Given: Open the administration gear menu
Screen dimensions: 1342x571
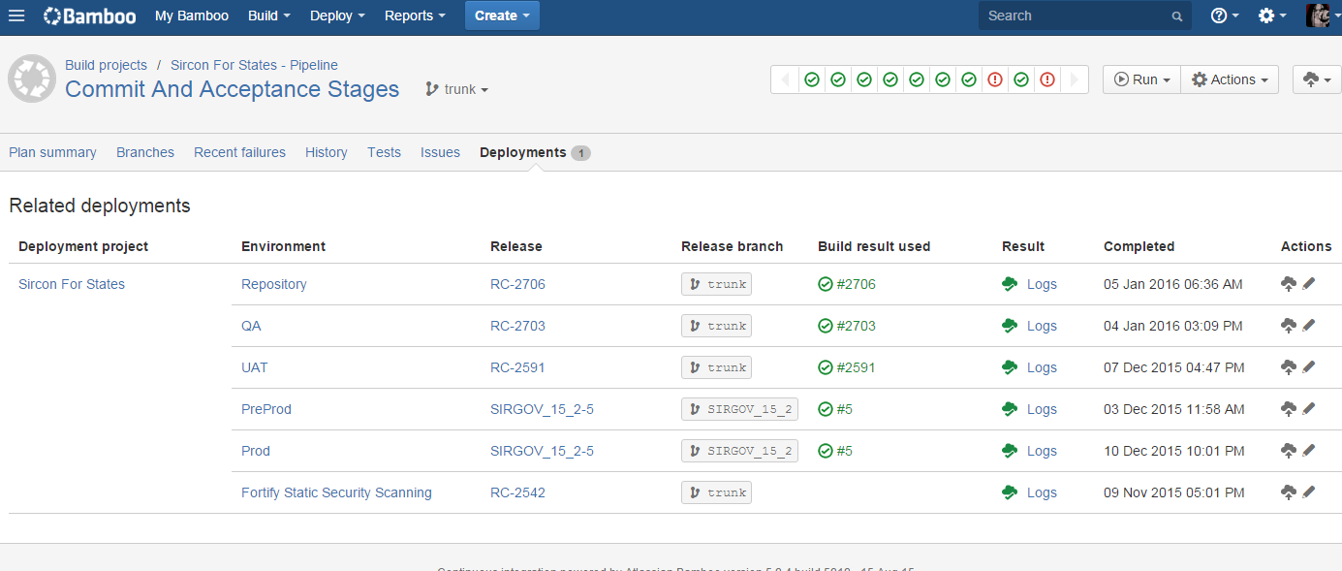Looking at the screenshot, I should click(1271, 16).
